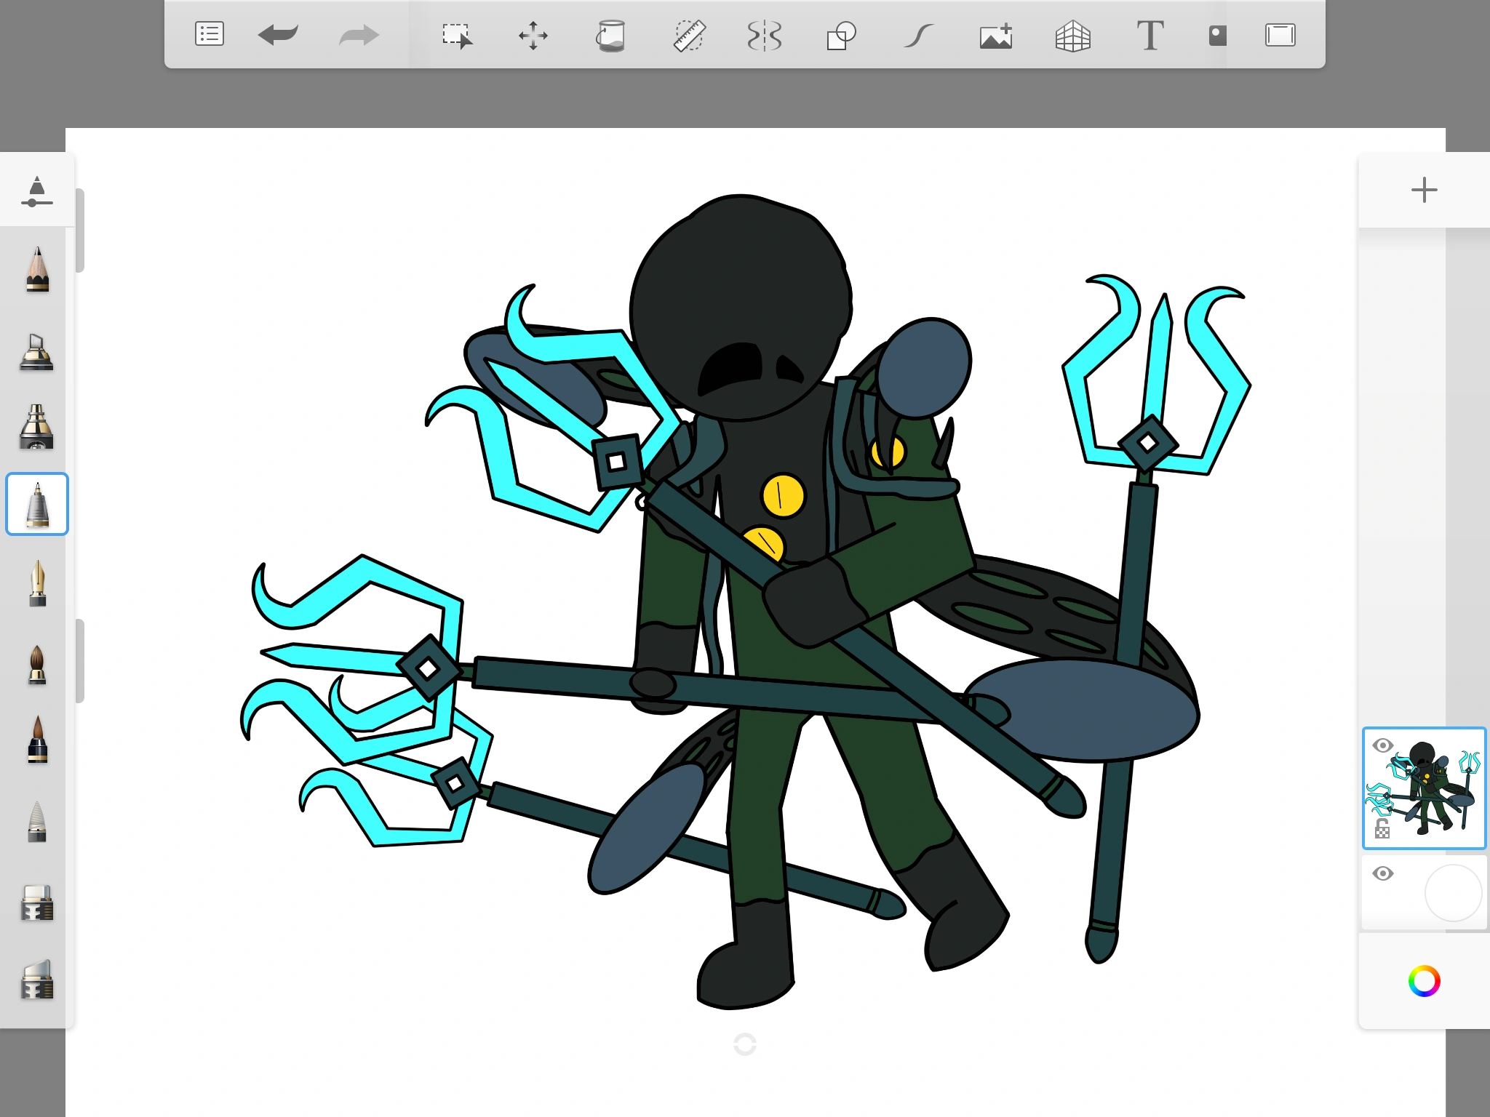
Task: Hide the top drawing layer
Action: 1382,745
